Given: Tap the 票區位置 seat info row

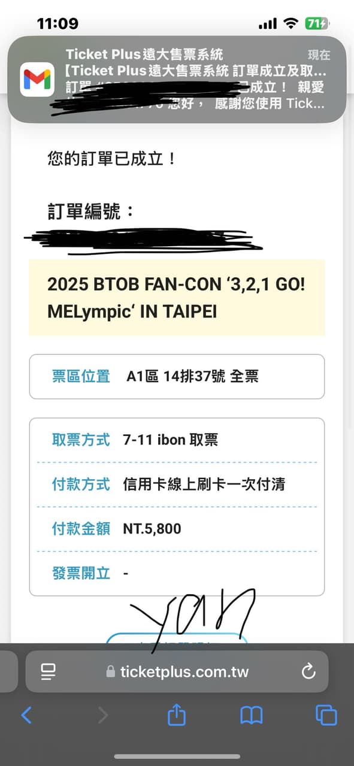Looking at the screenshot, I should (x=177, y=376).
